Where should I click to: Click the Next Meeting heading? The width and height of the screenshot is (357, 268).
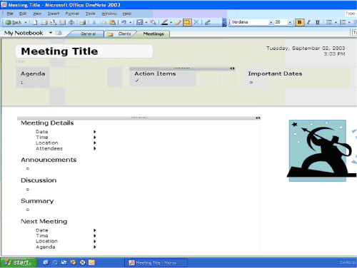44,222
